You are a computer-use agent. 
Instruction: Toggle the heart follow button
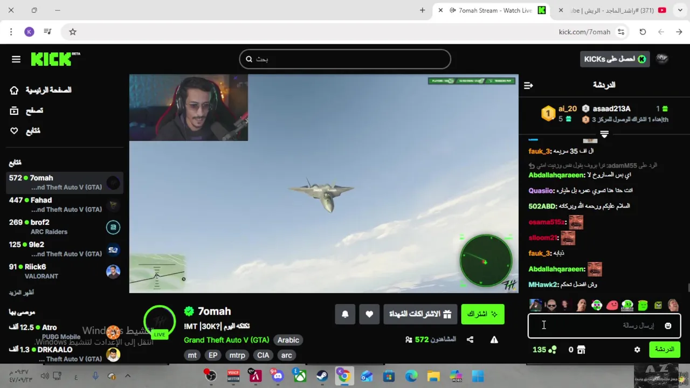(369, 314)
